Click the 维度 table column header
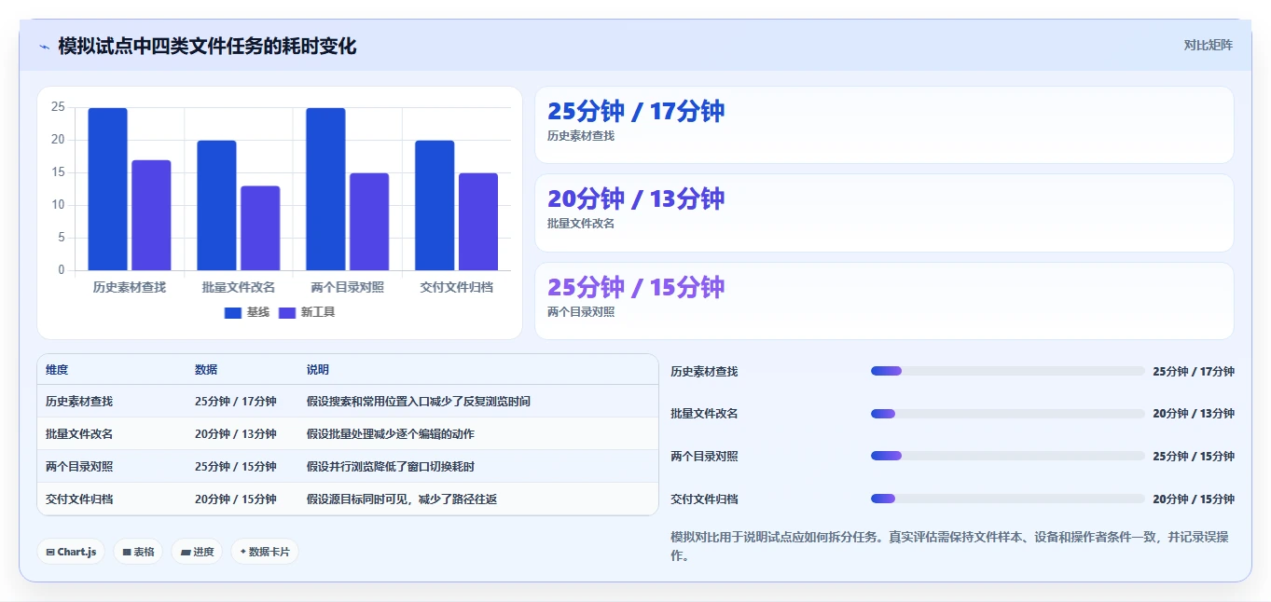The width and height of the screenshot is (1271, 602). 57,370
